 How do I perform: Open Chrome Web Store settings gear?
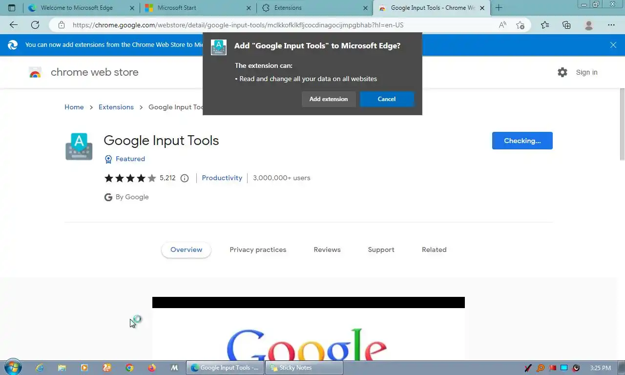(562, 72)
